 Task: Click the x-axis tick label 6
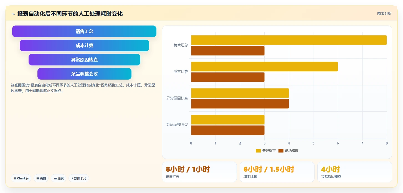(x=338, y=143)
